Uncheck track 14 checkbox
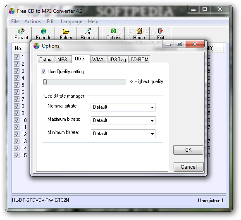241x220 pixels. (17, 148)
